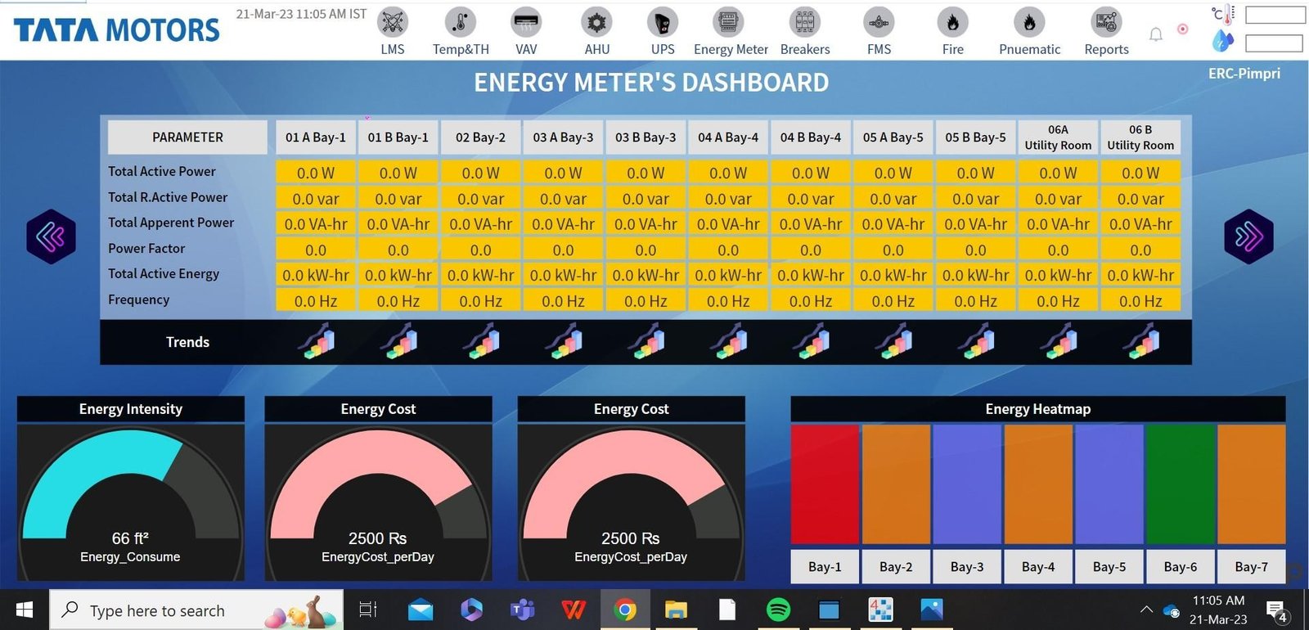Viewport: 1309px width, 630px height.
Task: Go to previous page with left double-chevron
Action: coord(51,236)
